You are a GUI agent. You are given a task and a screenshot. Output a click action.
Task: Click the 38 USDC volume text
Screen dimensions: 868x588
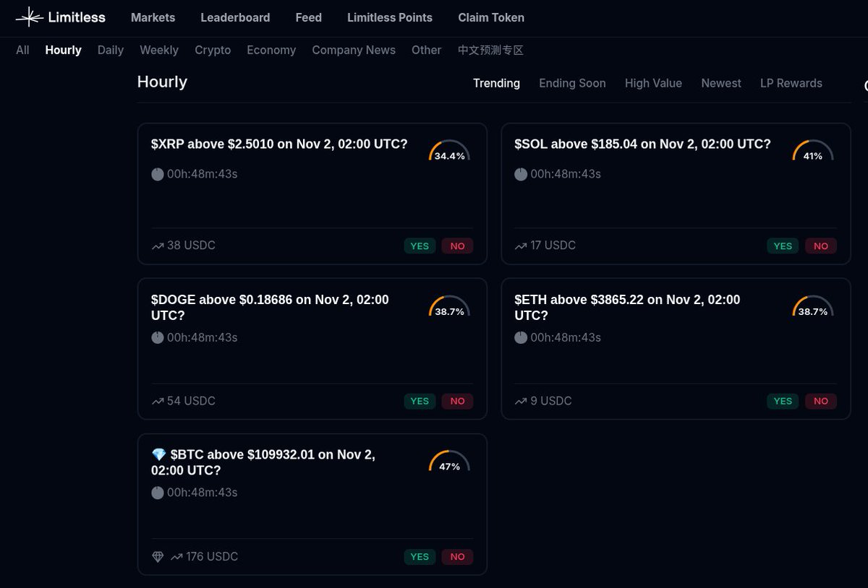point(191,246)
